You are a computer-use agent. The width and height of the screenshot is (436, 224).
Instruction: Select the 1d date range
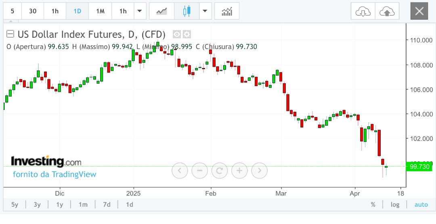click(x=129, y=205)
